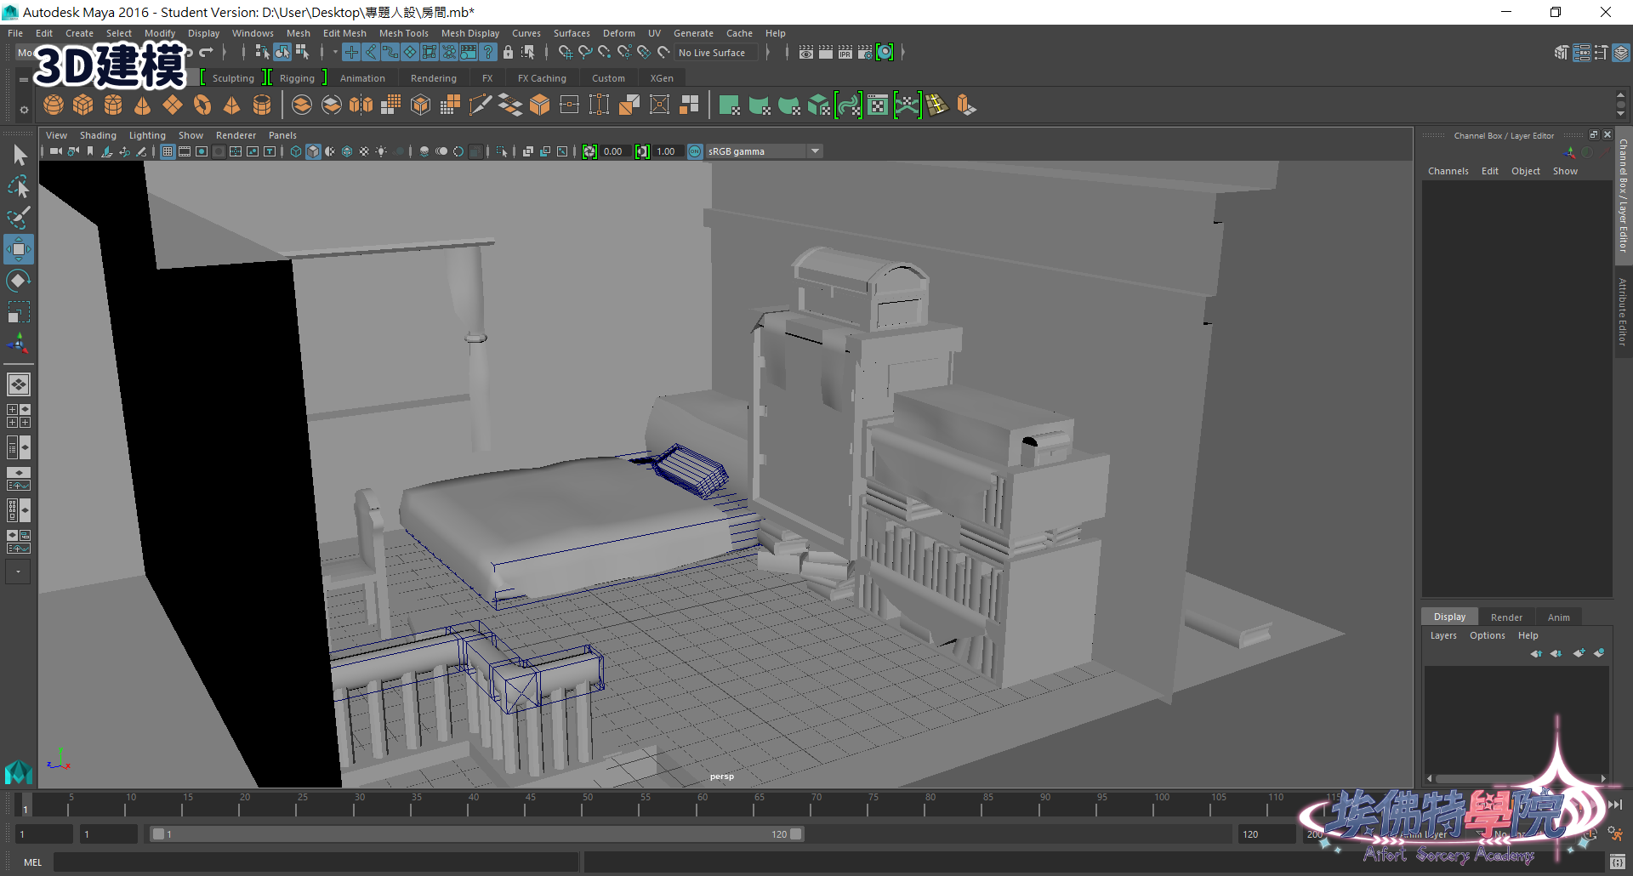Click the polygon cube shelf icon

[x=83, y=105]
